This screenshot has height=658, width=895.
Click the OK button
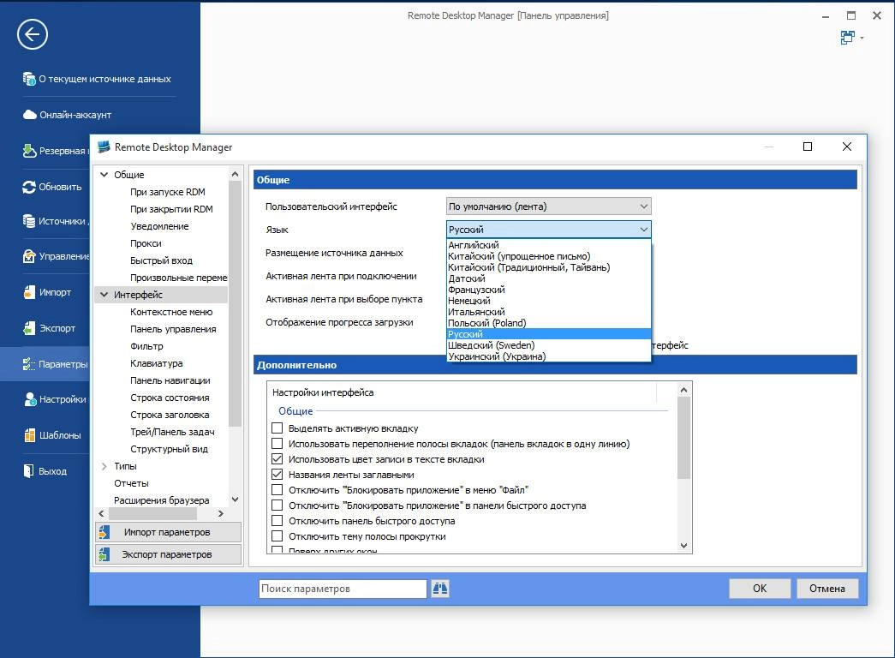(760, 589)
